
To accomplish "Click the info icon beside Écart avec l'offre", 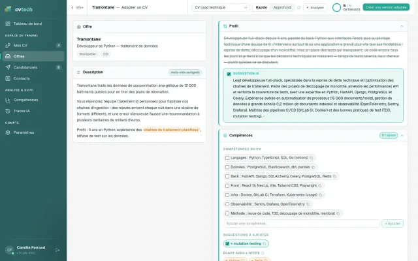I will tap(263, 253).
